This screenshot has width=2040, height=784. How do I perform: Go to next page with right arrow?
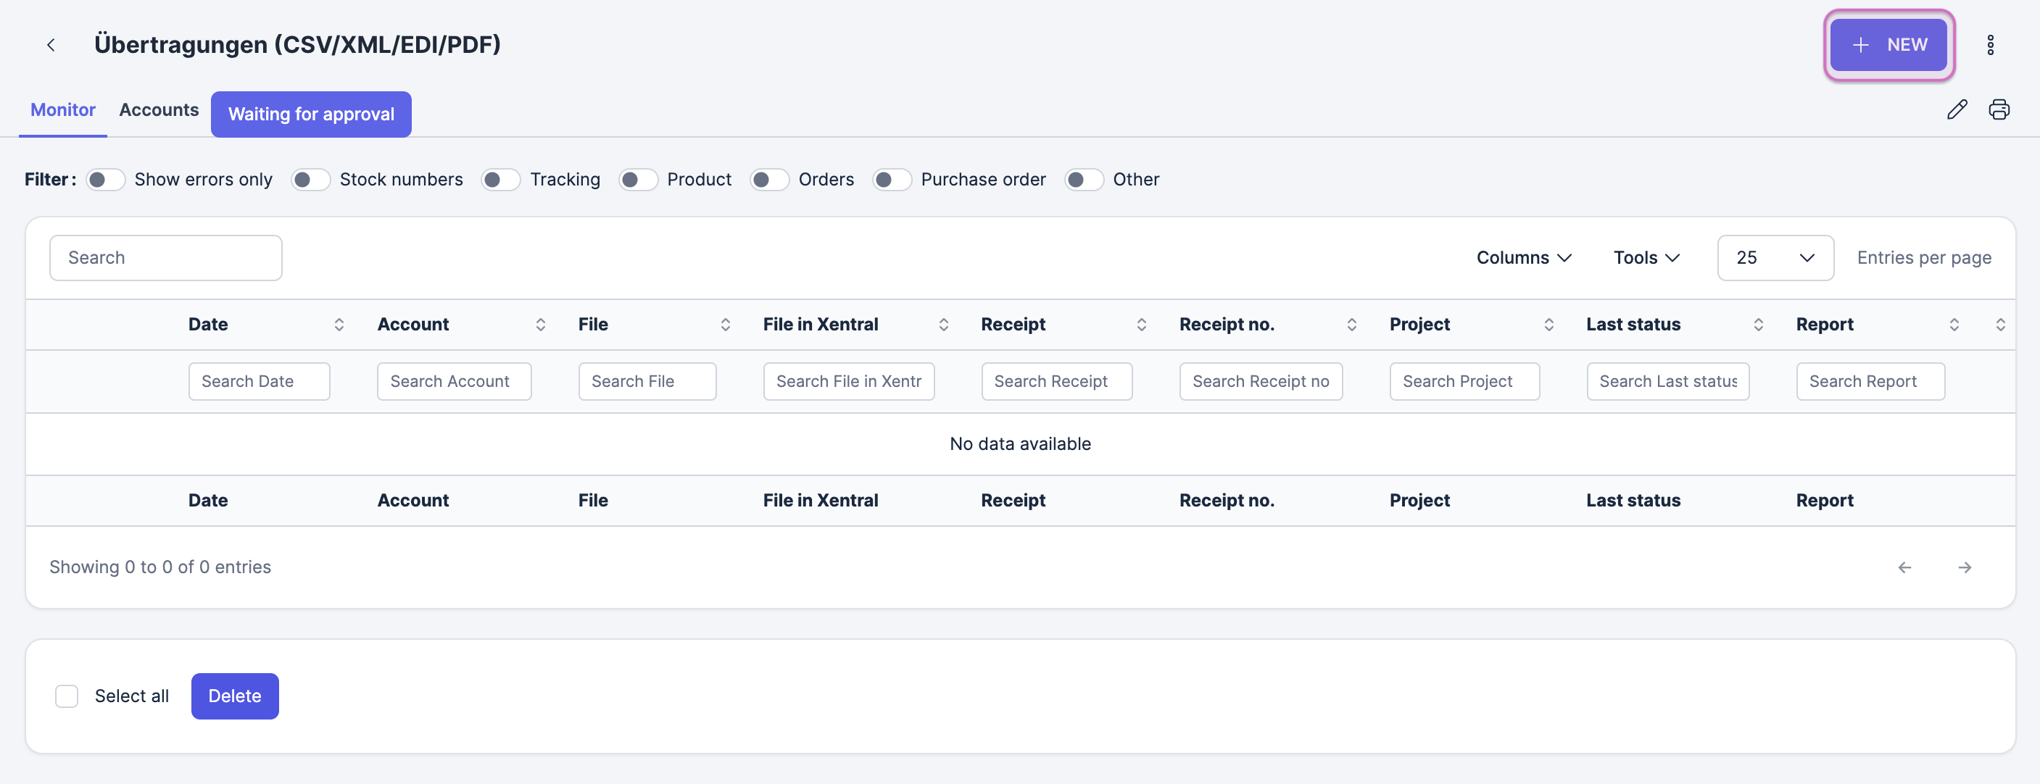tap(1965, 568)
